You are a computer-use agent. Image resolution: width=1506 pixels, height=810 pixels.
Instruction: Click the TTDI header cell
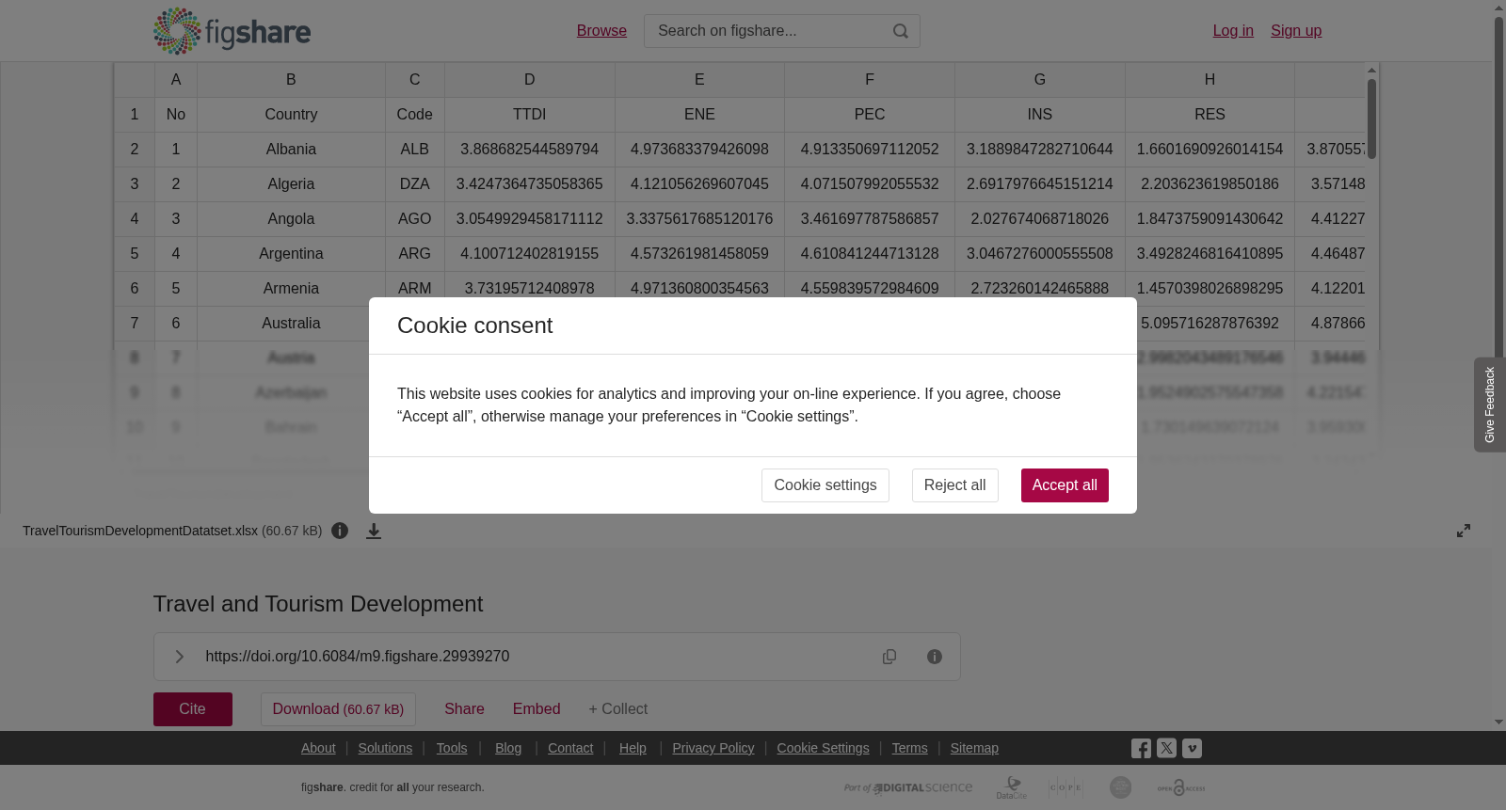(x=530, y=115)
